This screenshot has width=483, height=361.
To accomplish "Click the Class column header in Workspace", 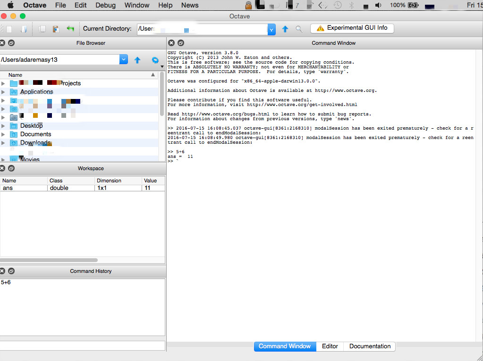I will tap(71, 180).
